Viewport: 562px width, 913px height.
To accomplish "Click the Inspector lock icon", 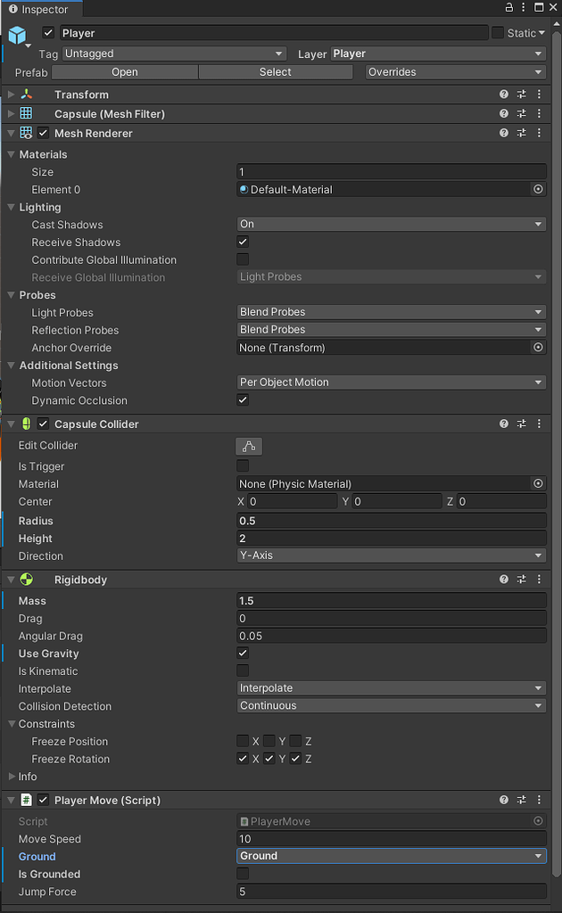I will click(509, 8).
